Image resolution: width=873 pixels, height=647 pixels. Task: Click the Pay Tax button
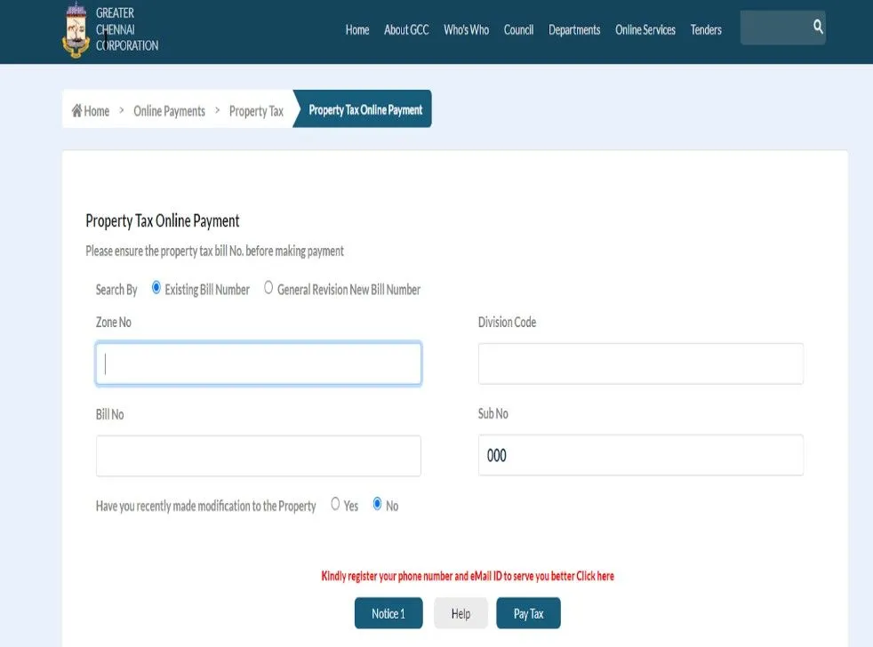click(x=528, y=613)
